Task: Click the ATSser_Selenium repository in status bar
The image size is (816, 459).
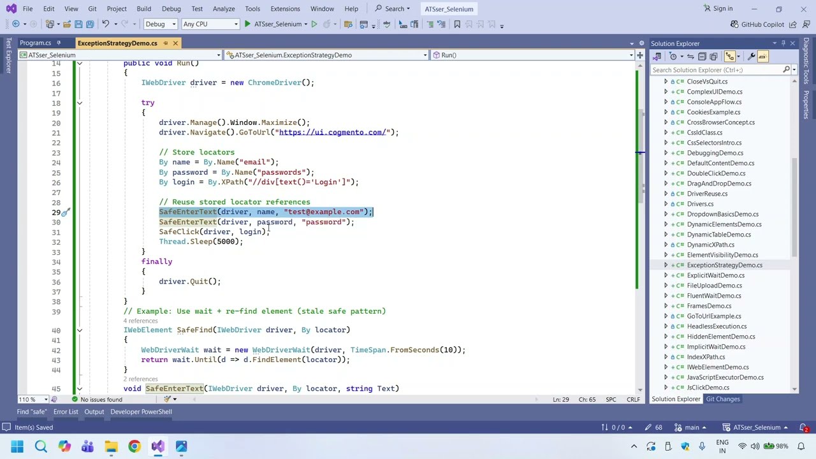Action: 756,428
